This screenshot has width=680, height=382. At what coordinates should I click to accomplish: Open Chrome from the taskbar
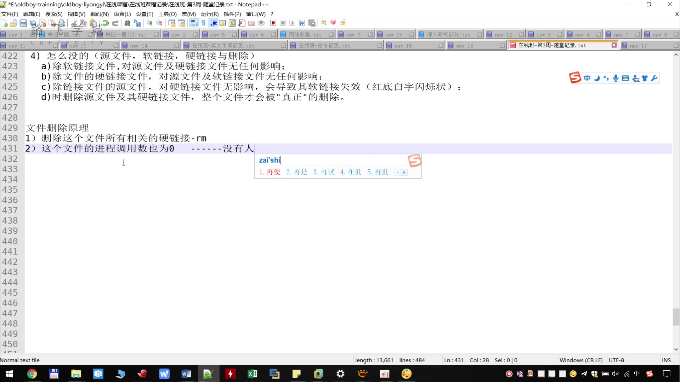click(x=32, y=374)
